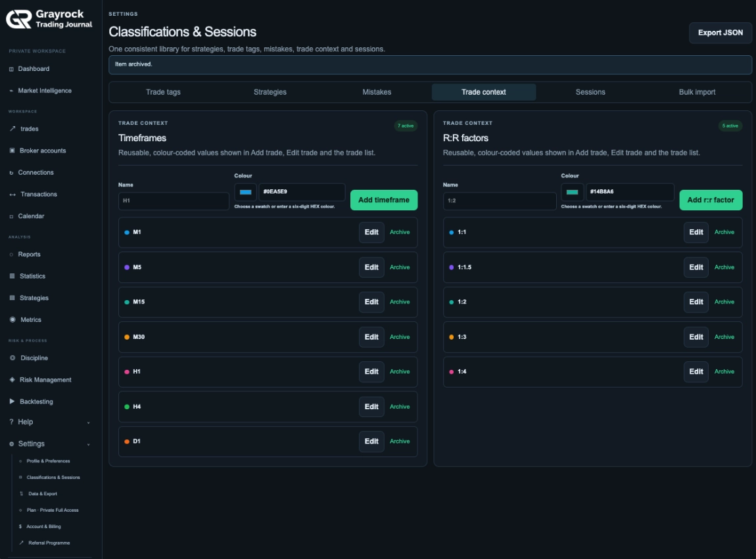Switch to the Sessions tab
This screenshot has width=756, height=559.
[590, 92]
